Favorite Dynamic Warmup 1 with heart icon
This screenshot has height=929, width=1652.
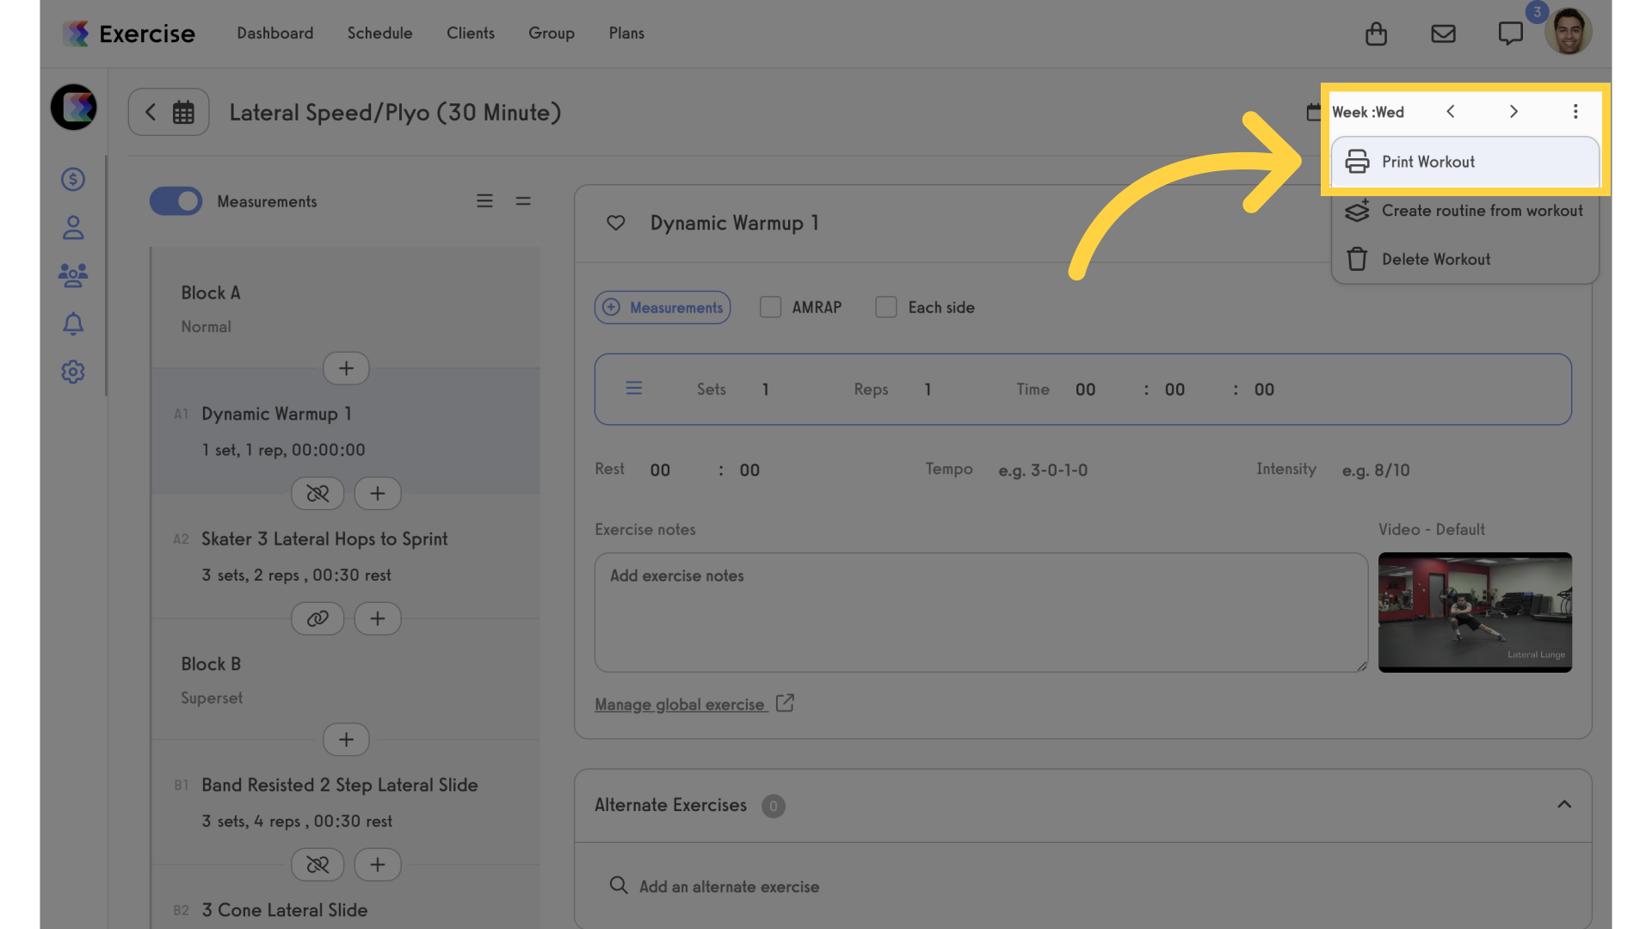[x=616, y=223]
